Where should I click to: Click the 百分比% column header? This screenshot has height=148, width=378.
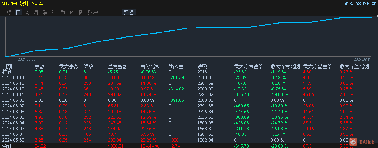[x=150, y=66]
